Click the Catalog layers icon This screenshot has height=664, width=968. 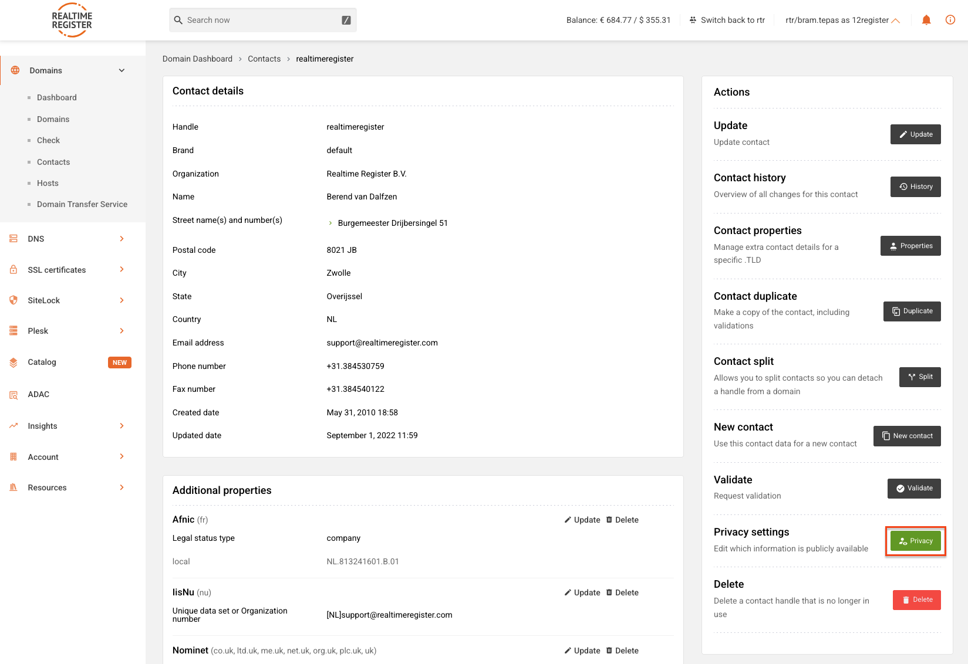tap(14, 363)
